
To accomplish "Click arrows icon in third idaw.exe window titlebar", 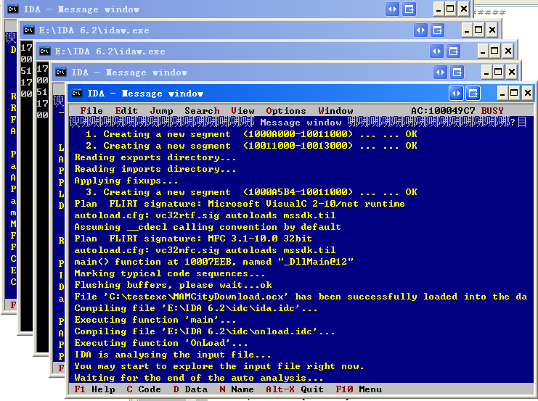I will (437, 51).
